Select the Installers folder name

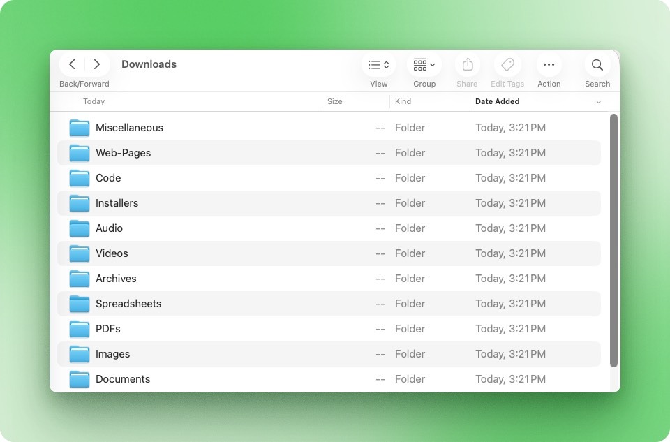pos(117,202)
